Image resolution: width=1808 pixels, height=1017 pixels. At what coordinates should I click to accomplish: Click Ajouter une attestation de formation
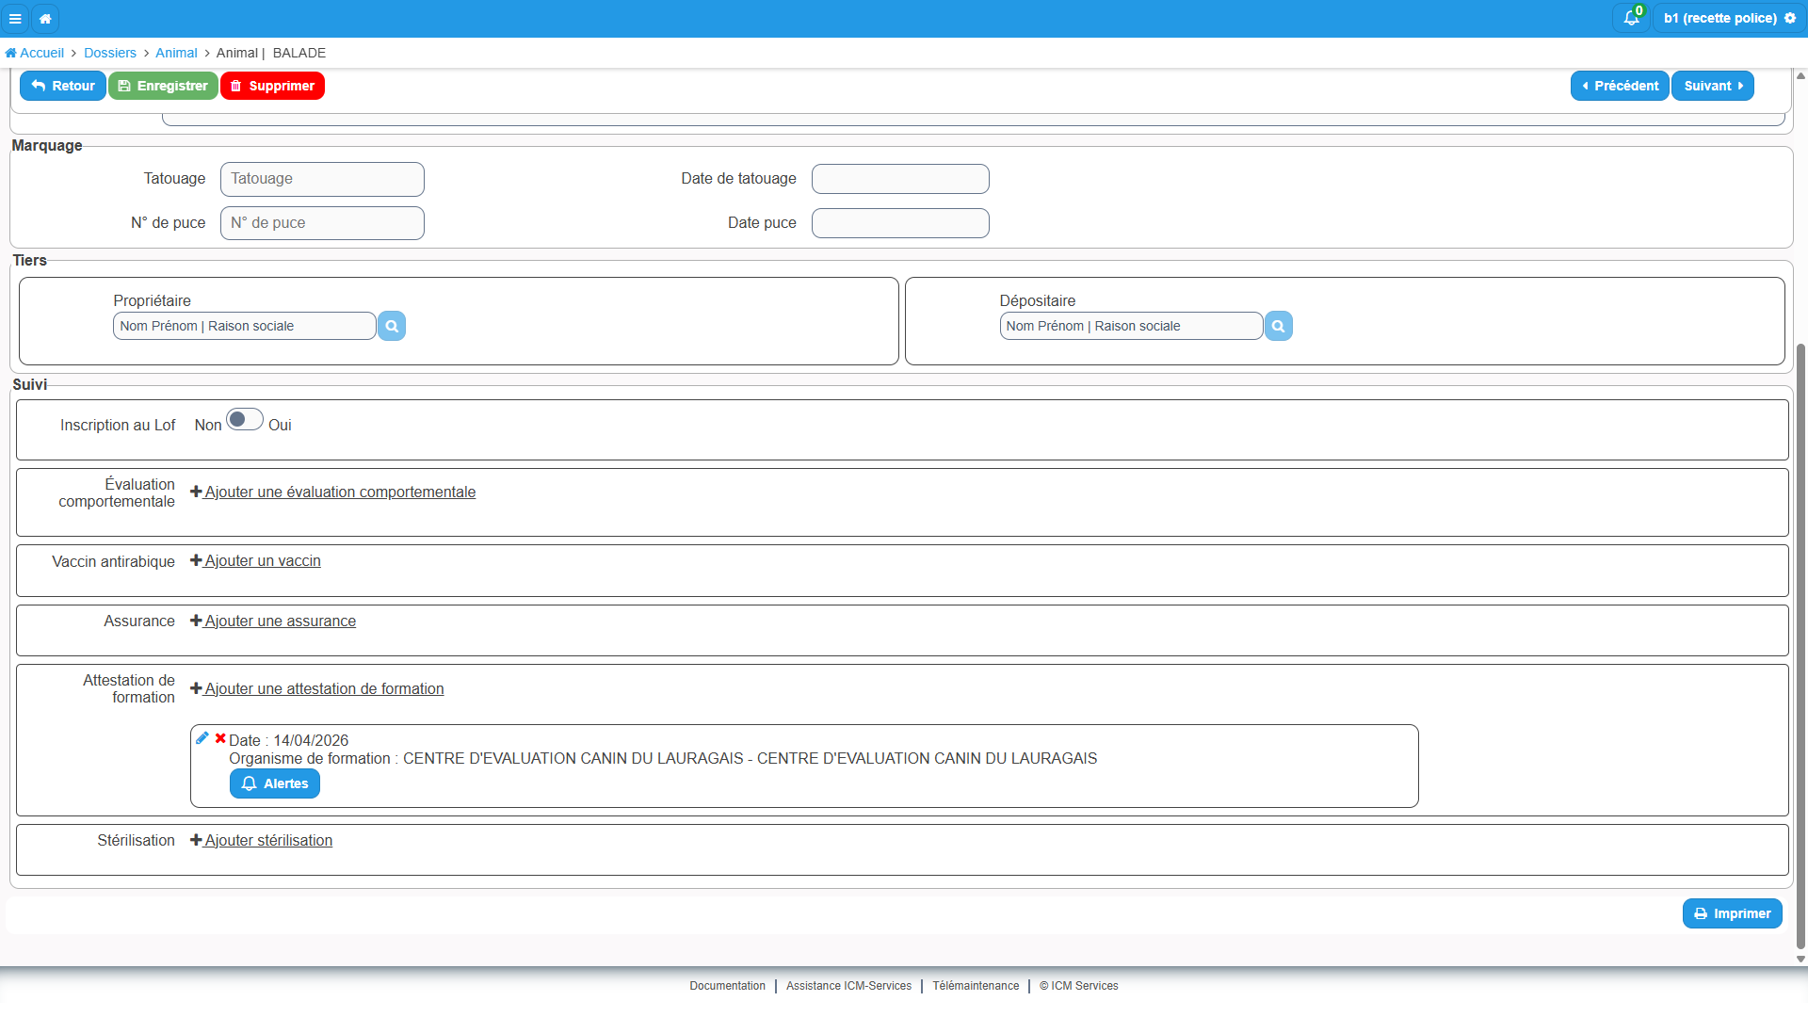[317, 688]
